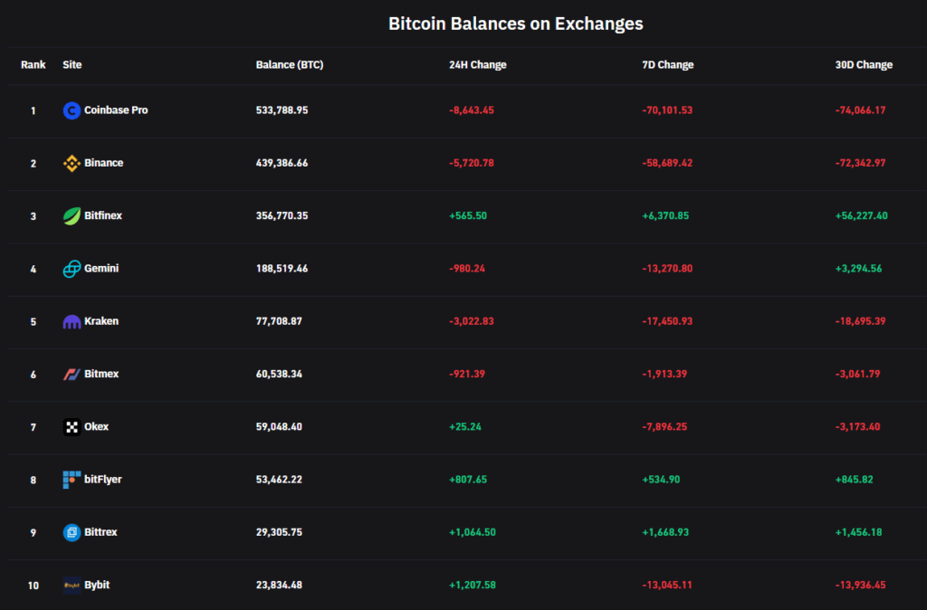Click the Gemini logo icon
927x610 pixels.
click(x=72, y=269)
